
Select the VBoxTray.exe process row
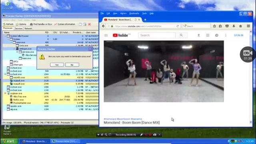coord(51,96)
